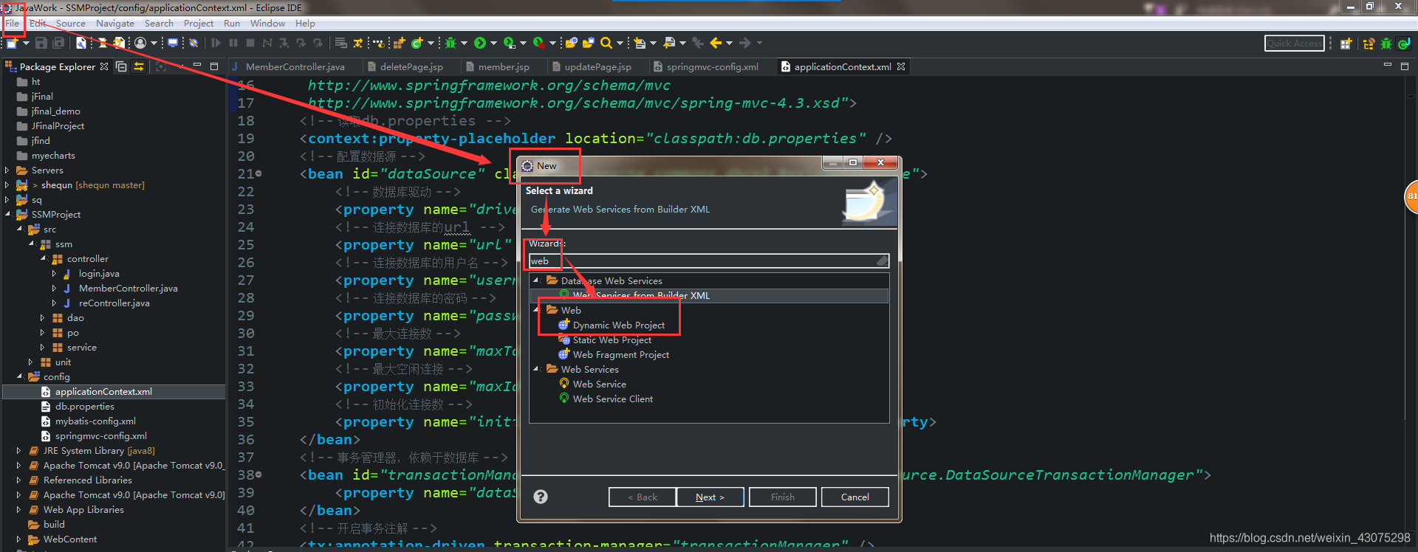Viewport: 1418px width, 552px height.
Task: Click the Cancel button in New dialog
Action: tap(854, 497)
